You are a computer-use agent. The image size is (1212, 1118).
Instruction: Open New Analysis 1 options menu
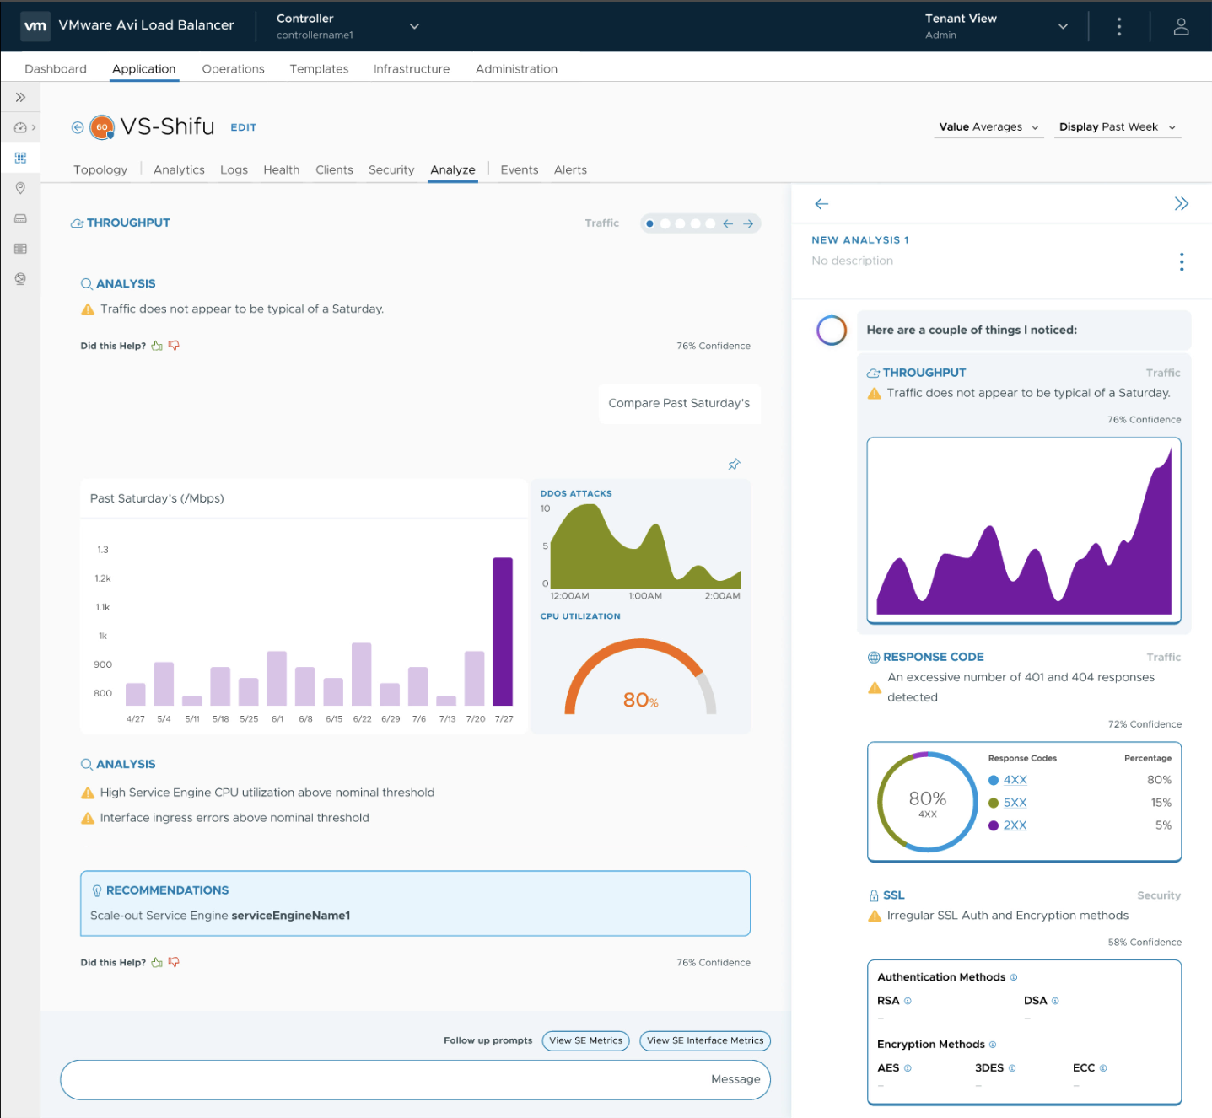pos(1182,262)
